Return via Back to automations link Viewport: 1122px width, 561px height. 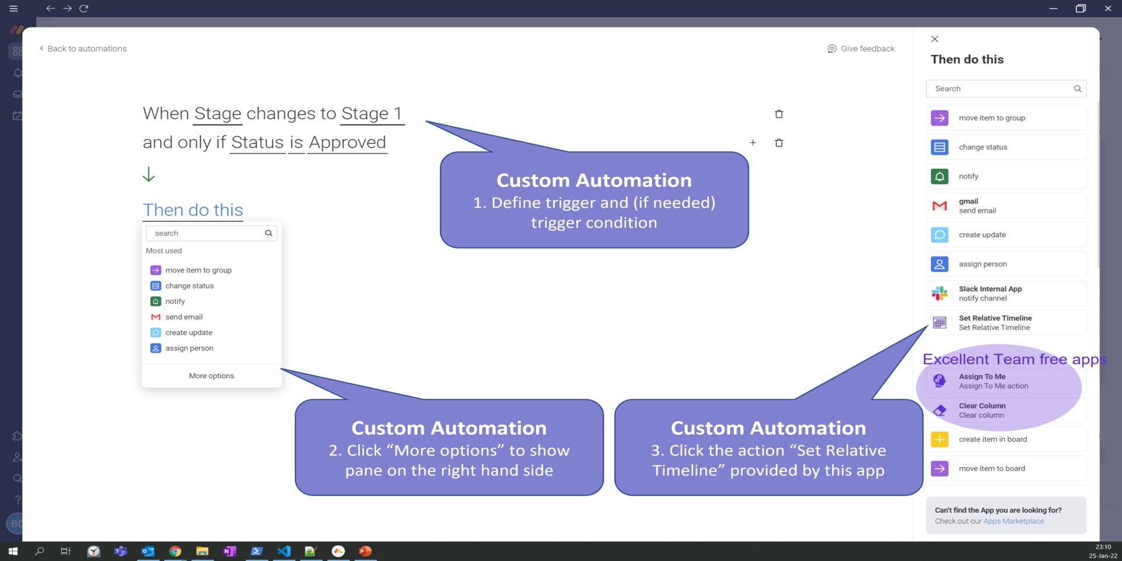pos(83,49)
